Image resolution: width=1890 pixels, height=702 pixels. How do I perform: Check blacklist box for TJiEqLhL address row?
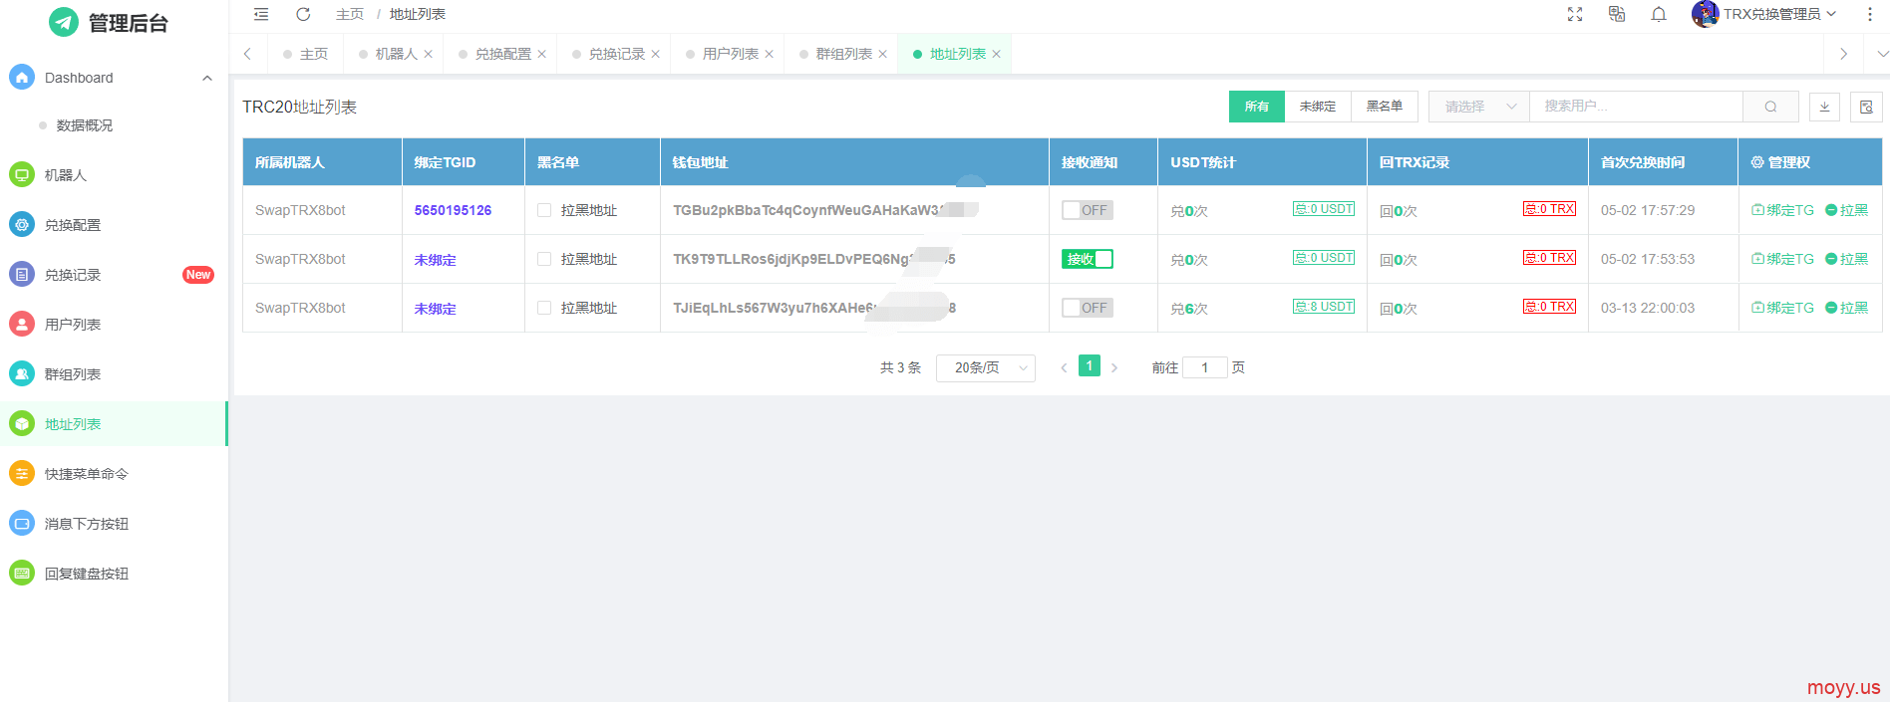coord(544,308)
